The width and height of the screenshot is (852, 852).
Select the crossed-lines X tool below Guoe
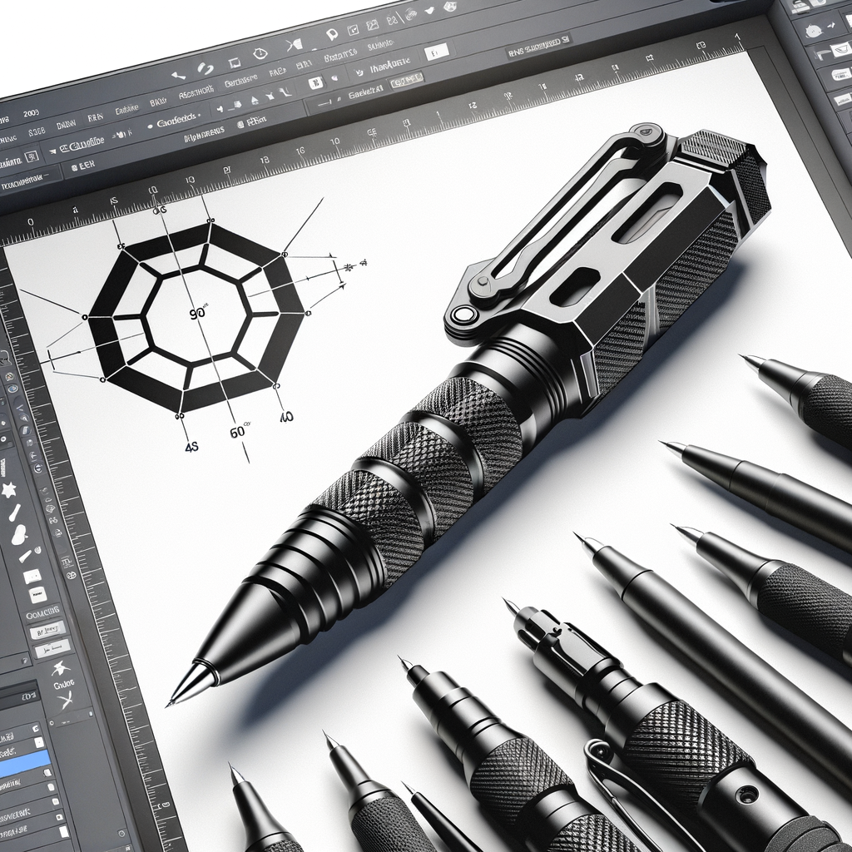click(66, 701)
